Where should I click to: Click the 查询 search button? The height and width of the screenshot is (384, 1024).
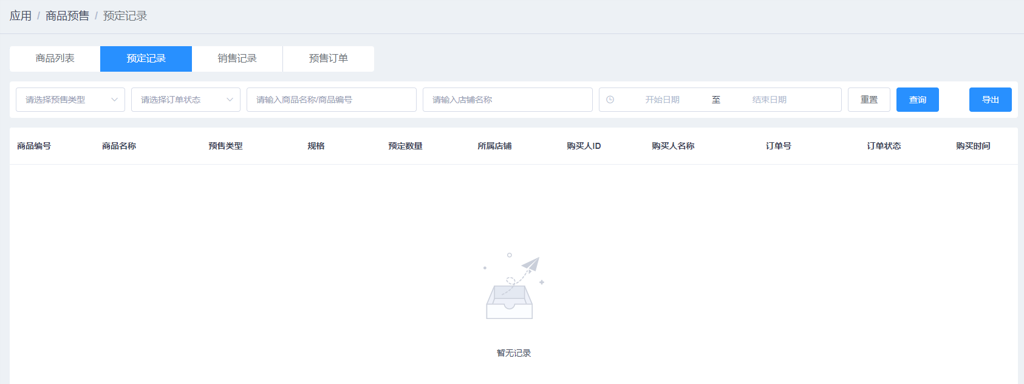point(917,100)
